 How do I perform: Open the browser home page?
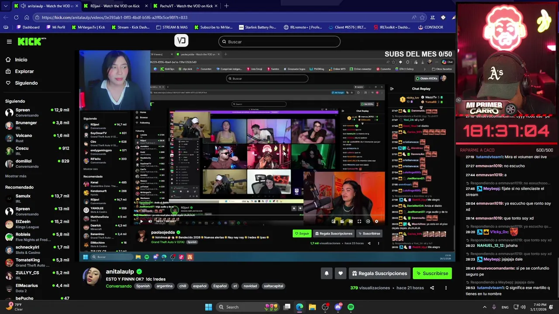tap(27, 17)
